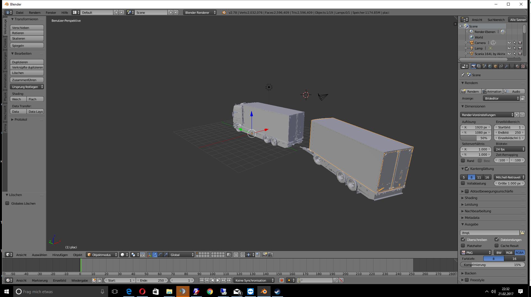Open the Fenster menu

[x=51, y=12]
